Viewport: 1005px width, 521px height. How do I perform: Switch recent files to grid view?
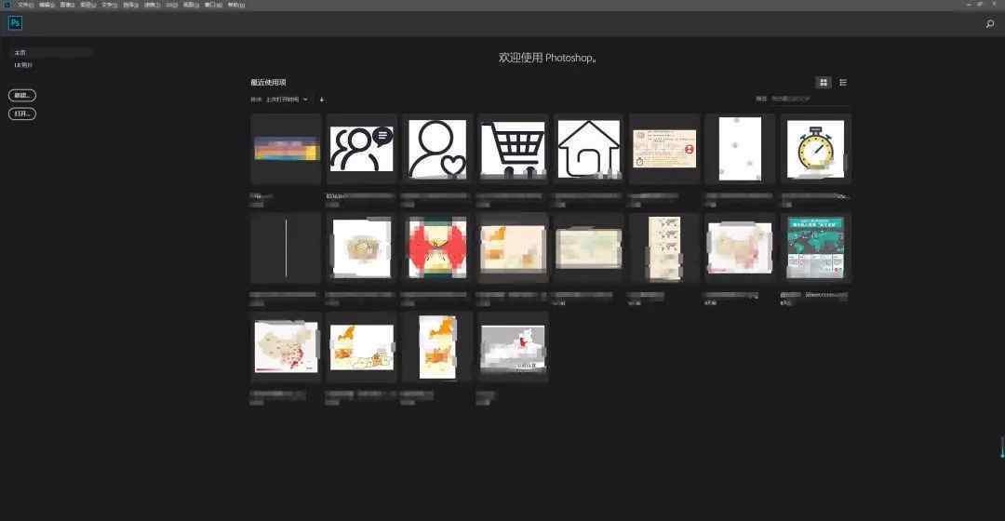click(824, 83)
